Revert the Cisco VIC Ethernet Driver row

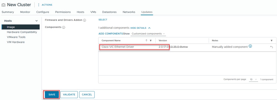271,47
